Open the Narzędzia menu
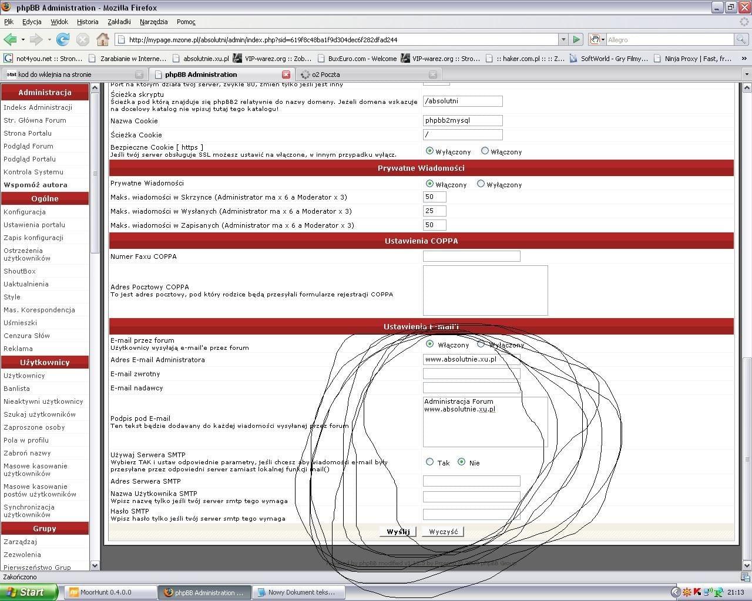This screenshot has height=601, width=752. 153,22
